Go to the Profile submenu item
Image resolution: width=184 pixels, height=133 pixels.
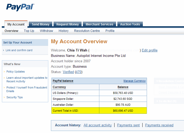(x=110, y=31)
